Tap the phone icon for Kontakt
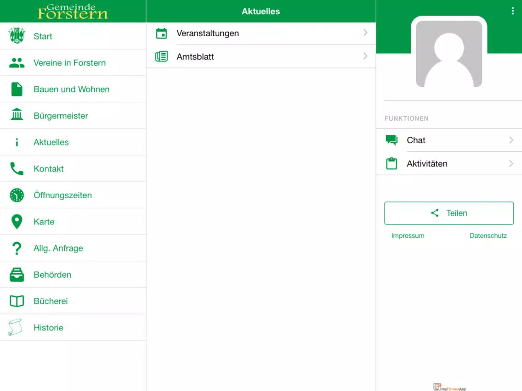 point(17,169)
